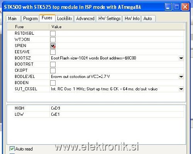The height and width of the screenshot is (154, 193).
Task: Enable the RSTDISBL fuse checkbox
Action: (53, 34)
